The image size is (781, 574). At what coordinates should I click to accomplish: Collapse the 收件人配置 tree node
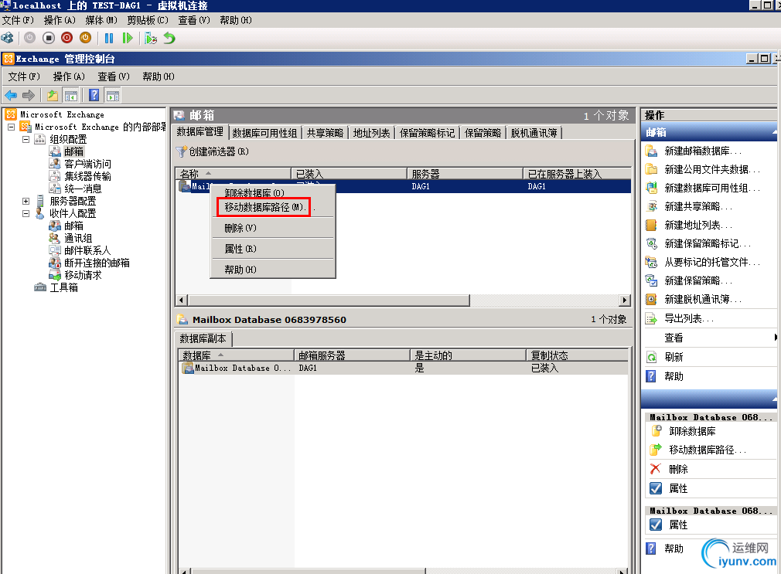(26, 213)
